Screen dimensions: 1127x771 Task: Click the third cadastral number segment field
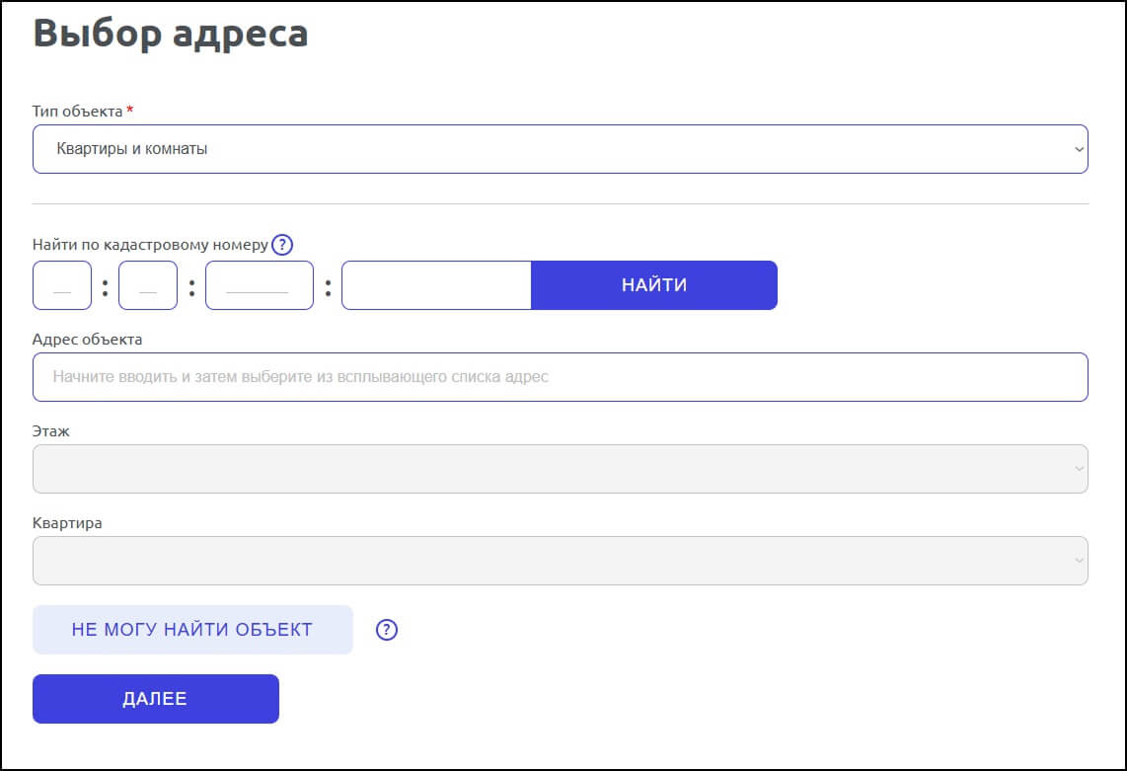pos(259,284)
